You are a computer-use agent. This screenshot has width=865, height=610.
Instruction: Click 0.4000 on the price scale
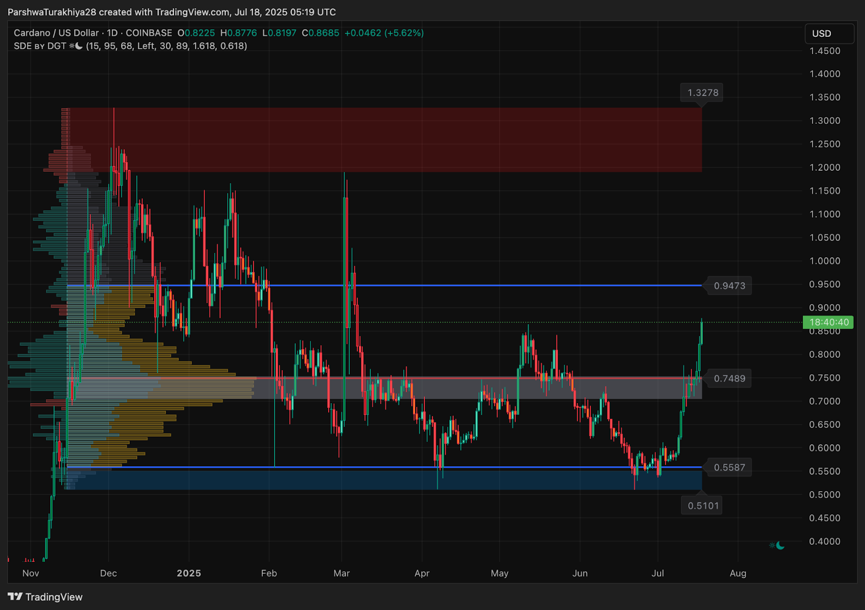(824, 542)
